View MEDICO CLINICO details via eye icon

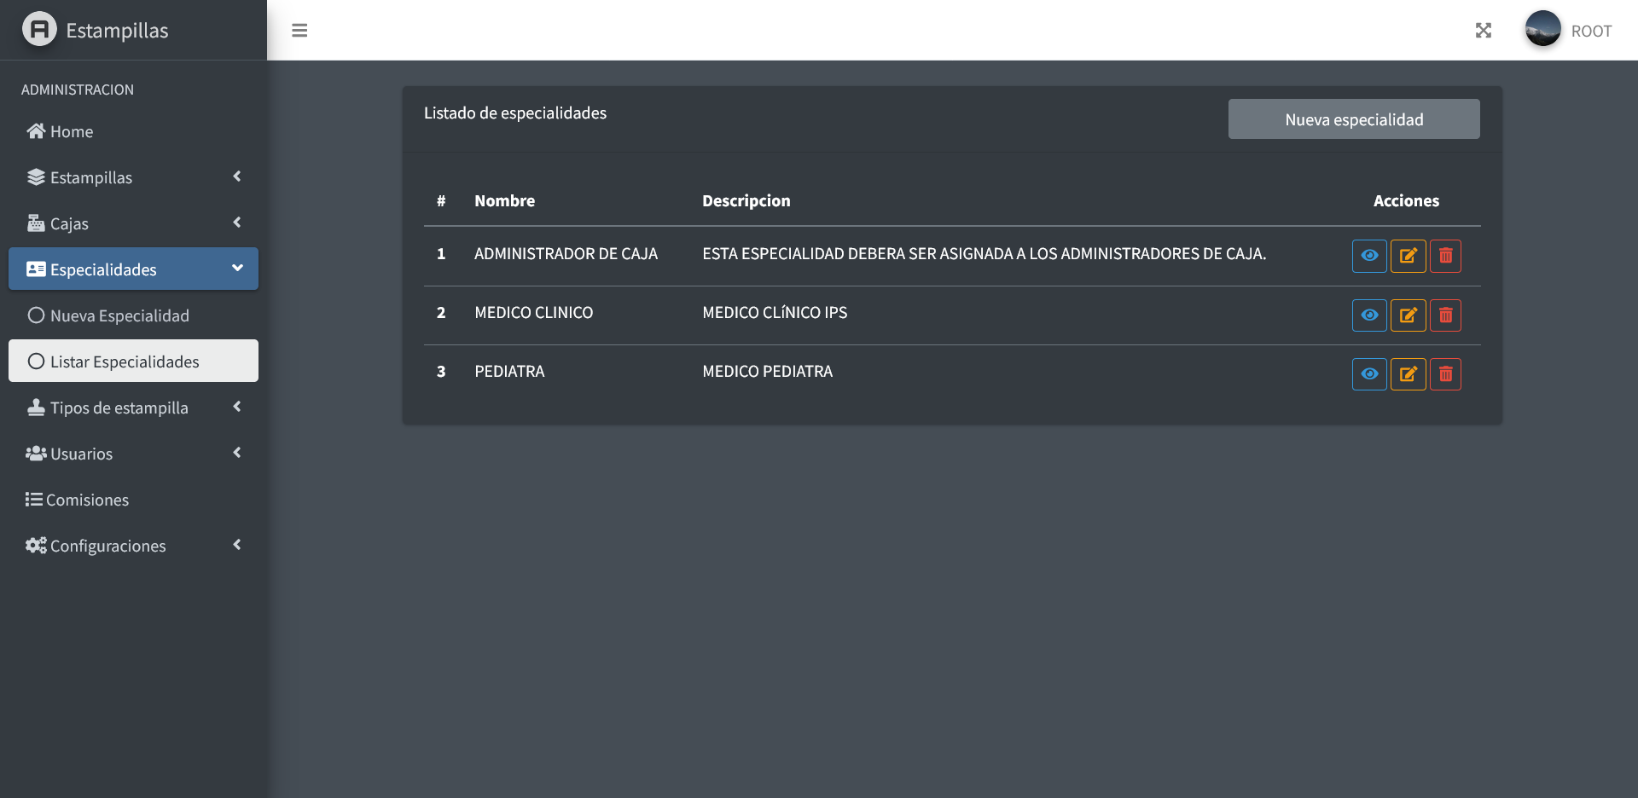pyautogui.click(x=1369, y=315)
